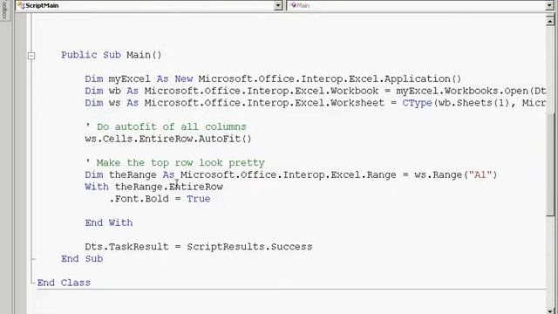Viewport: 558px width, 314px height.
Task: Open the Main method dropdown
Action: tap(549, 5)
